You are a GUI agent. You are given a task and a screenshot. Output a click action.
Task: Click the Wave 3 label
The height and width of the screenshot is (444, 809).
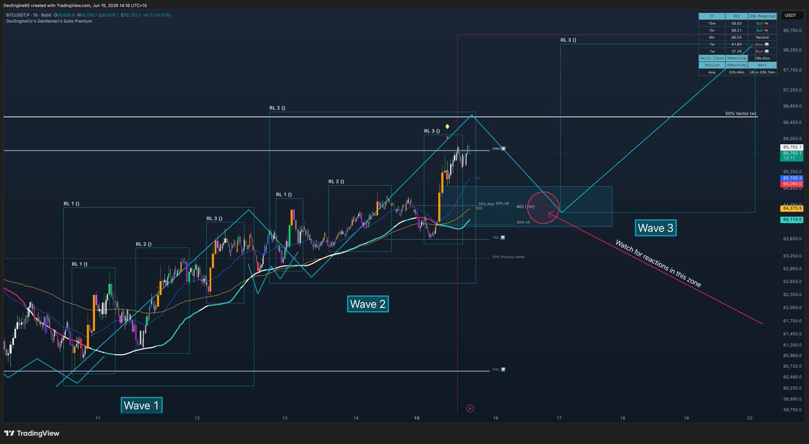(x=656, y=228)
